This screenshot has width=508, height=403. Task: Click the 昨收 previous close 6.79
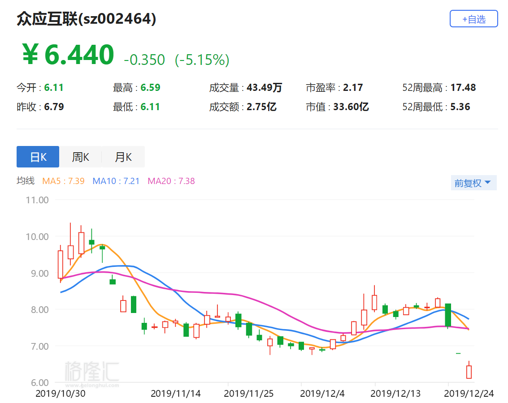pyautogui.click(x=54, y=107)
